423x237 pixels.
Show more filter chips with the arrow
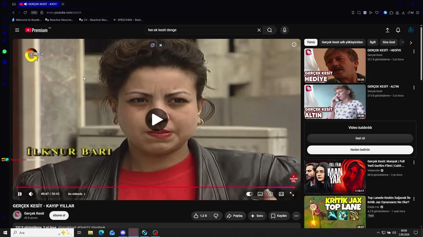pos(411,42)
